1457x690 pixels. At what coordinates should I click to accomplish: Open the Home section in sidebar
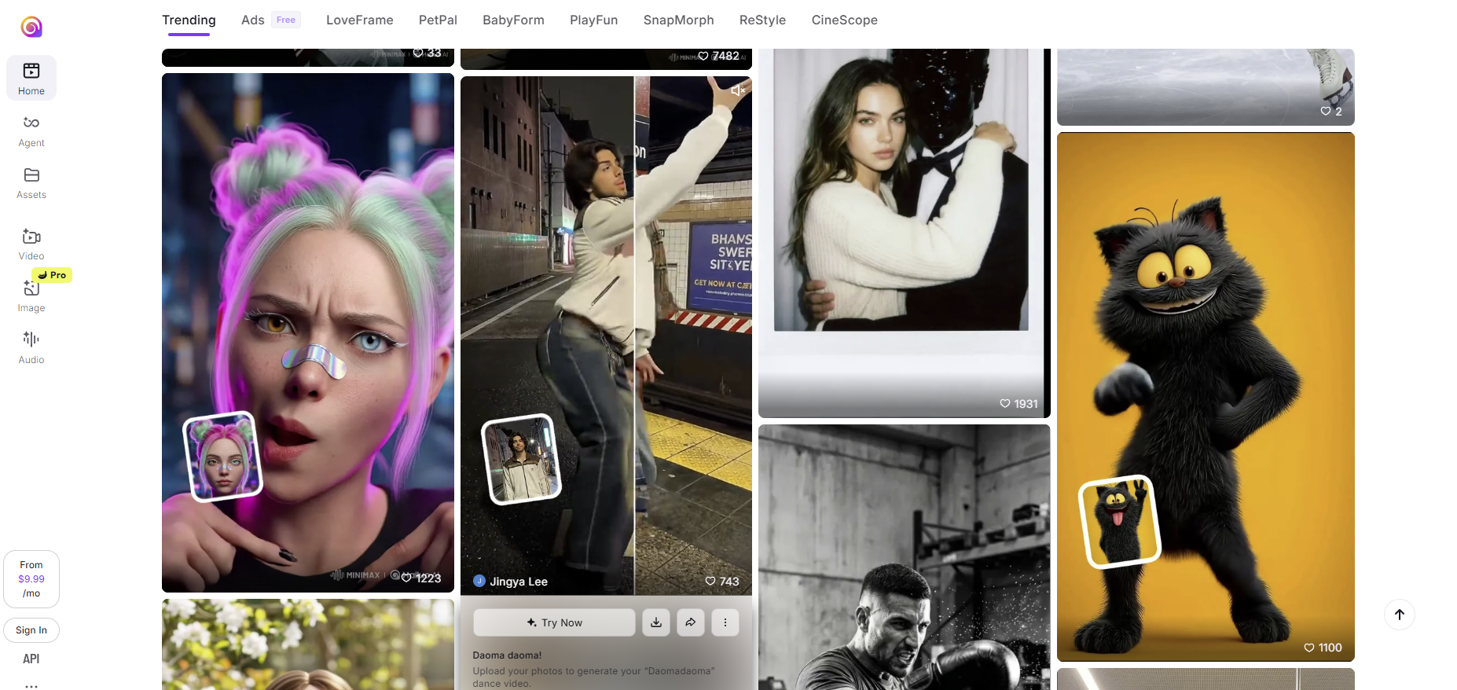click(31, 78)
